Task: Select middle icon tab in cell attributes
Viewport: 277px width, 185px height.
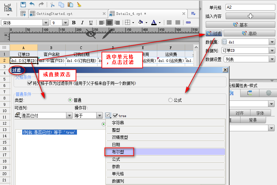Action: [249, 93]
